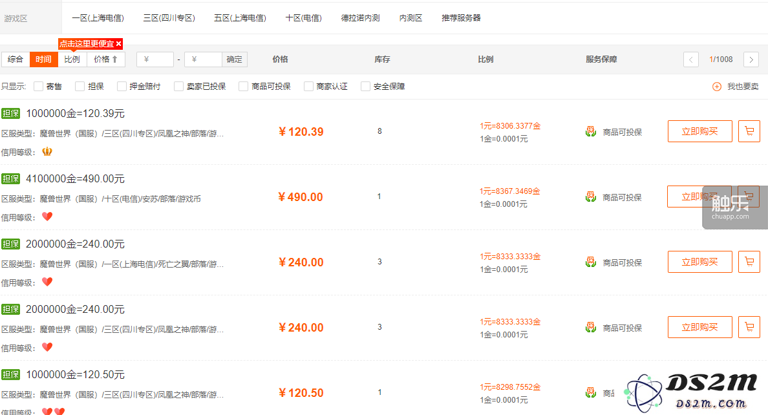
Task: Open 推荐服务器 list
Action: (461, 18)
